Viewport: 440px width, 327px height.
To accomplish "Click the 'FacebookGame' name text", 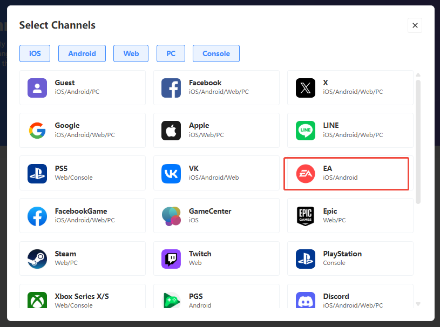I will [81, 211].
